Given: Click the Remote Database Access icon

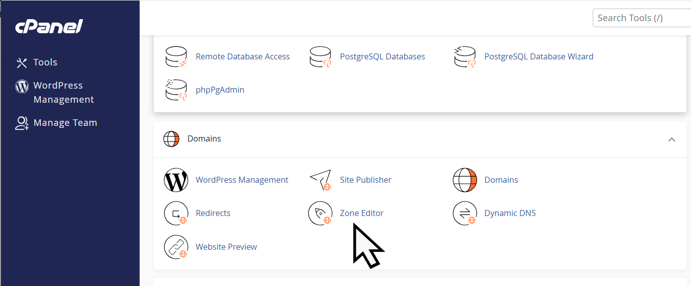Looking at the screenshot, I should (x=176, y=57).
